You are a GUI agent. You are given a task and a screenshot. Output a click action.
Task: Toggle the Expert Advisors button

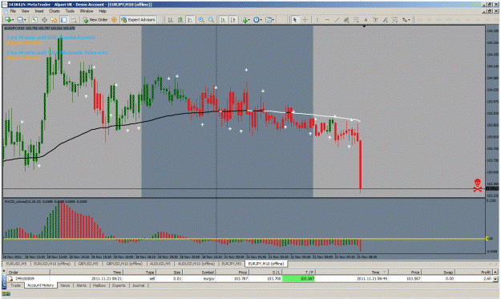pyautogui.click(x=138, y=20)
